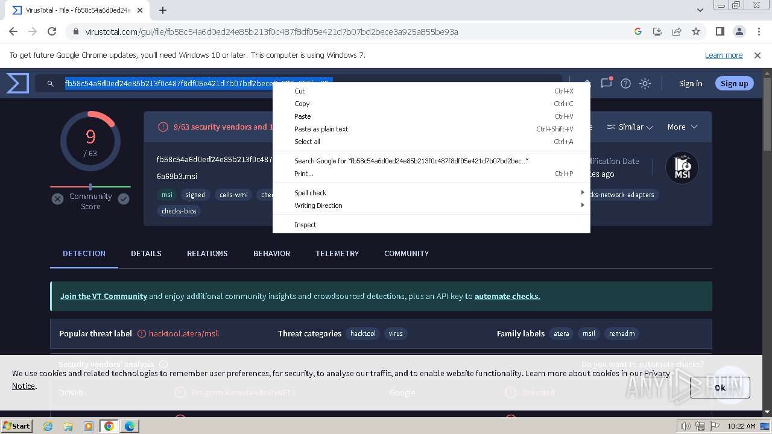Search Google for the selected hash
This screenshot has height=434, width=772.
(x=431, y=161)
